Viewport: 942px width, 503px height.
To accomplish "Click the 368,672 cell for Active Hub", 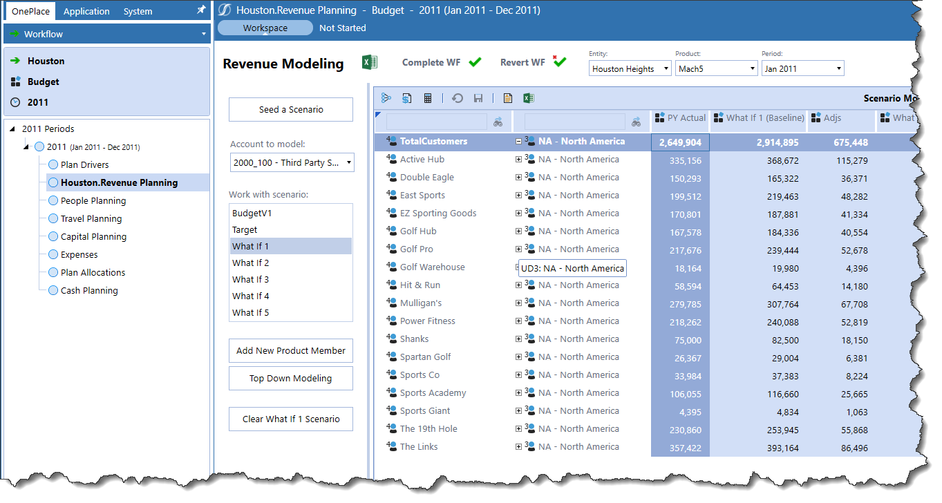I will click(x=759, y=160).
